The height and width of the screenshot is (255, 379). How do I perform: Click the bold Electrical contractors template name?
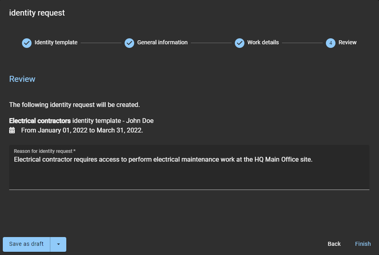coord(40,121)
